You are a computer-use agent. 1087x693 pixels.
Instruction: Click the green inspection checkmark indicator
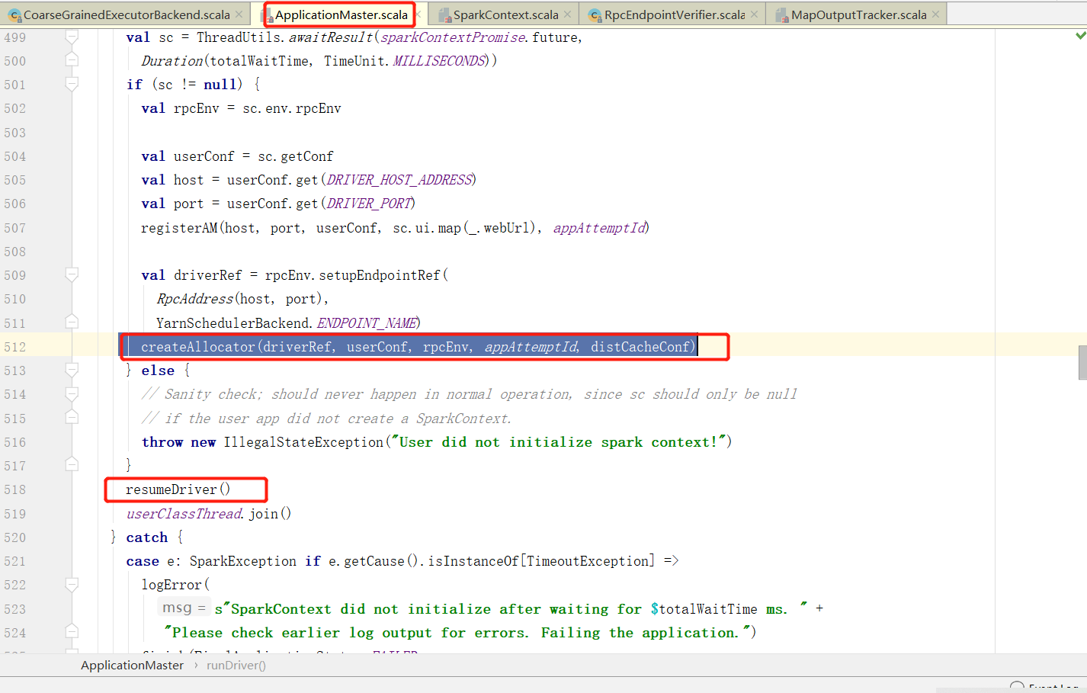(1080, 35)
